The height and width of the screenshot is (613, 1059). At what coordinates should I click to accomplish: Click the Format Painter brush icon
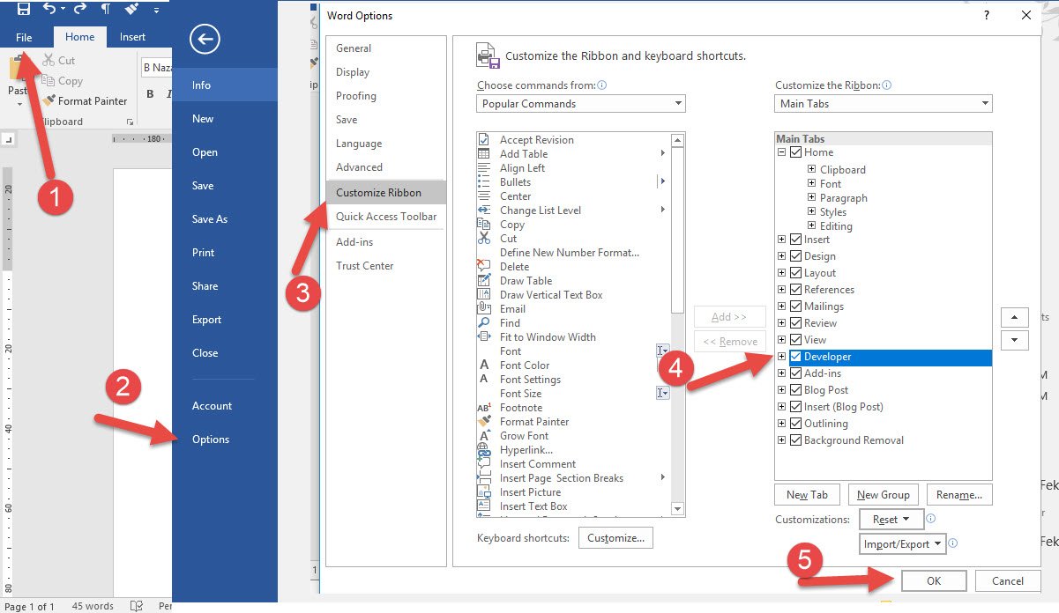click(49, 101)
